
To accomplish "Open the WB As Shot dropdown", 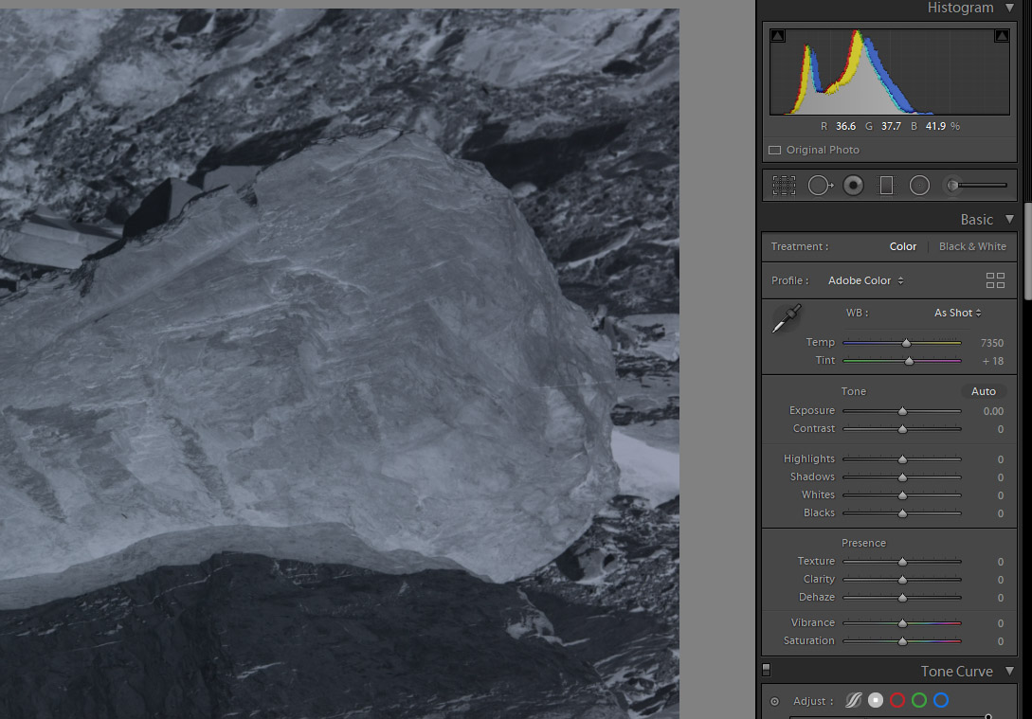I will tap(957, 313).
